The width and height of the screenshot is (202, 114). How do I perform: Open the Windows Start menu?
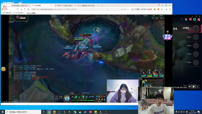coord(3,112)
